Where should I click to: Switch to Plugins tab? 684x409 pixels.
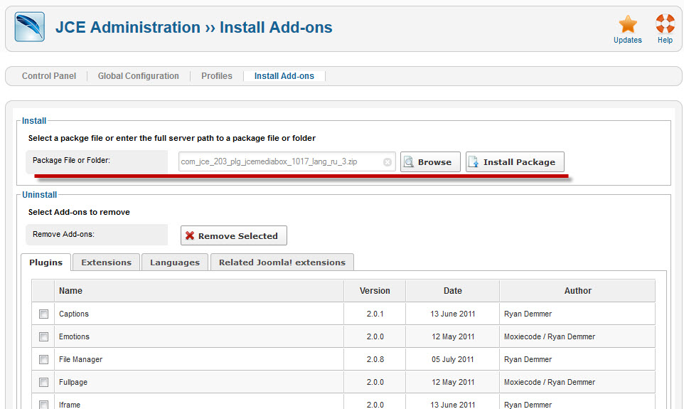[x=46, y=262]
